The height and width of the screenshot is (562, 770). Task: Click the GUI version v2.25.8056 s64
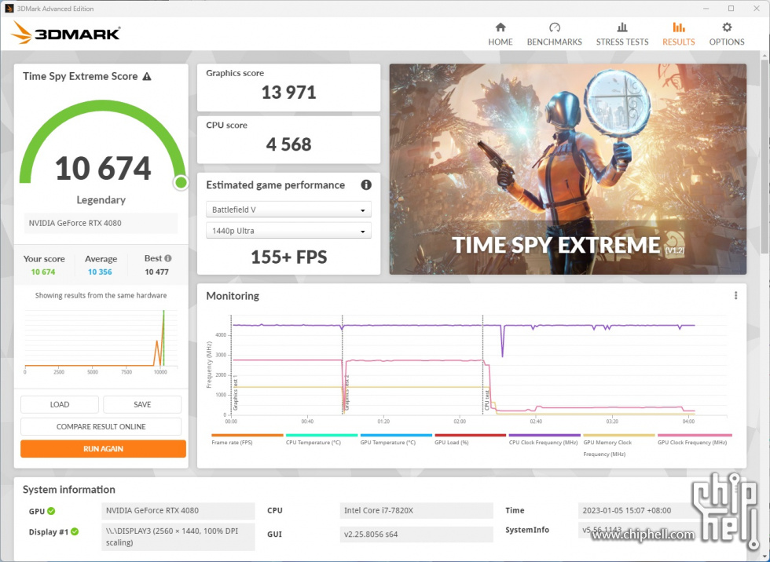(416, 534)
